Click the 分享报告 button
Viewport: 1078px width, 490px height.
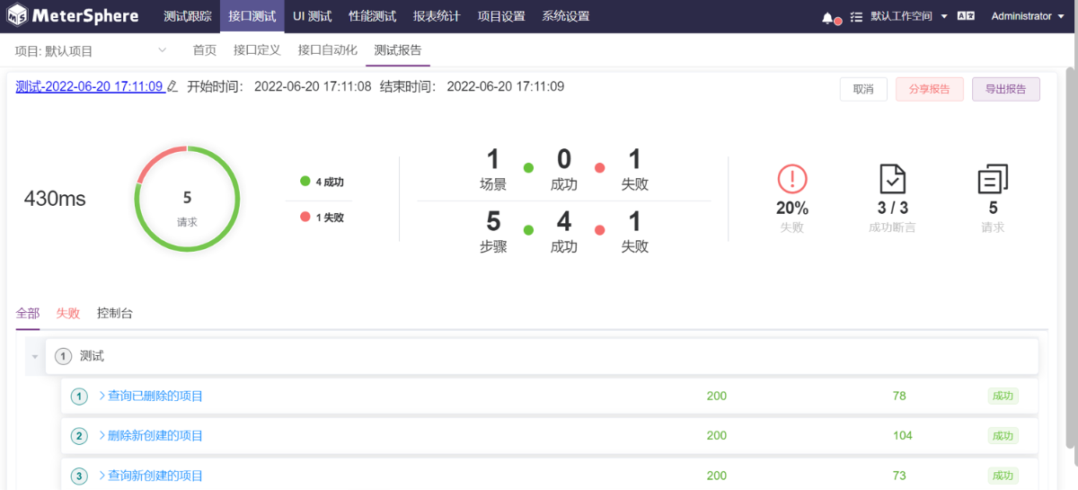pyautogui.click(x=930, y=89)
